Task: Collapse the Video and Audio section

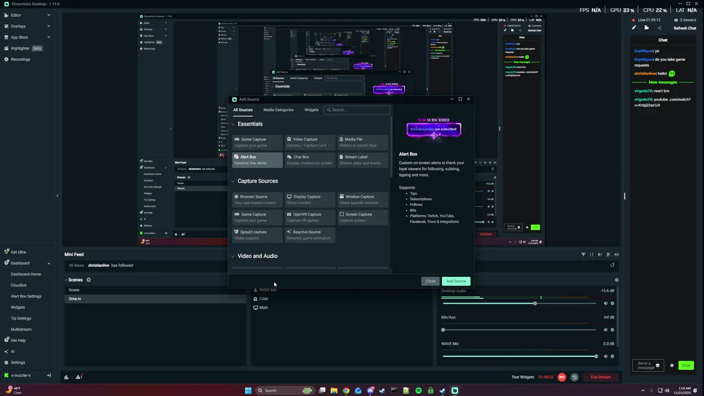Action: (x=233, y=256)
